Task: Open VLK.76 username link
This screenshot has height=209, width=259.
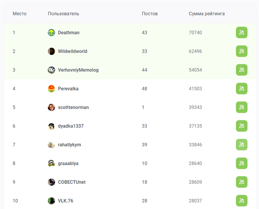Action: pos(65,201)
